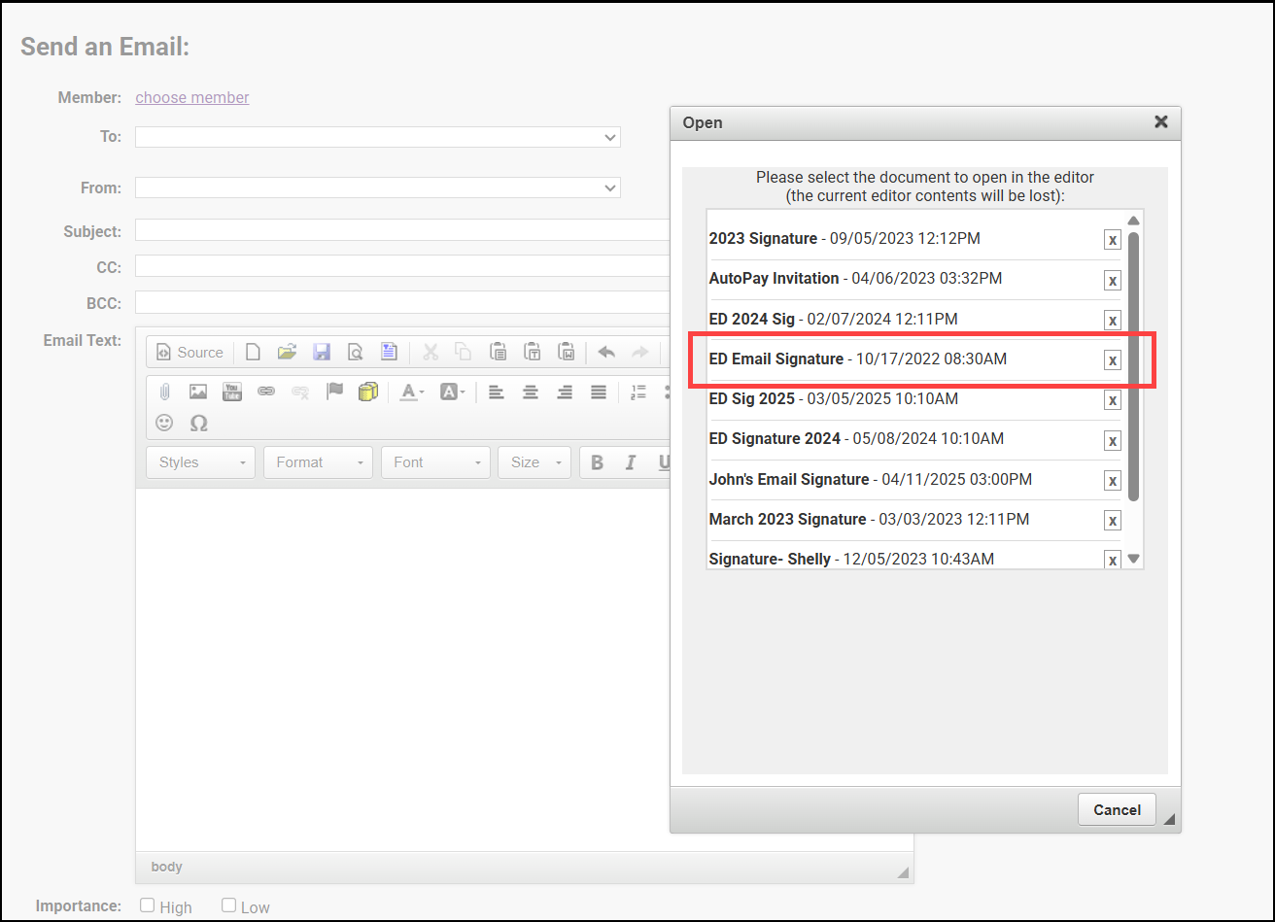Insert a smiley emoticon
Image resolution: width=1275 pixels, height=922 pixels.
pyautogui.click(x=165, y=423)
